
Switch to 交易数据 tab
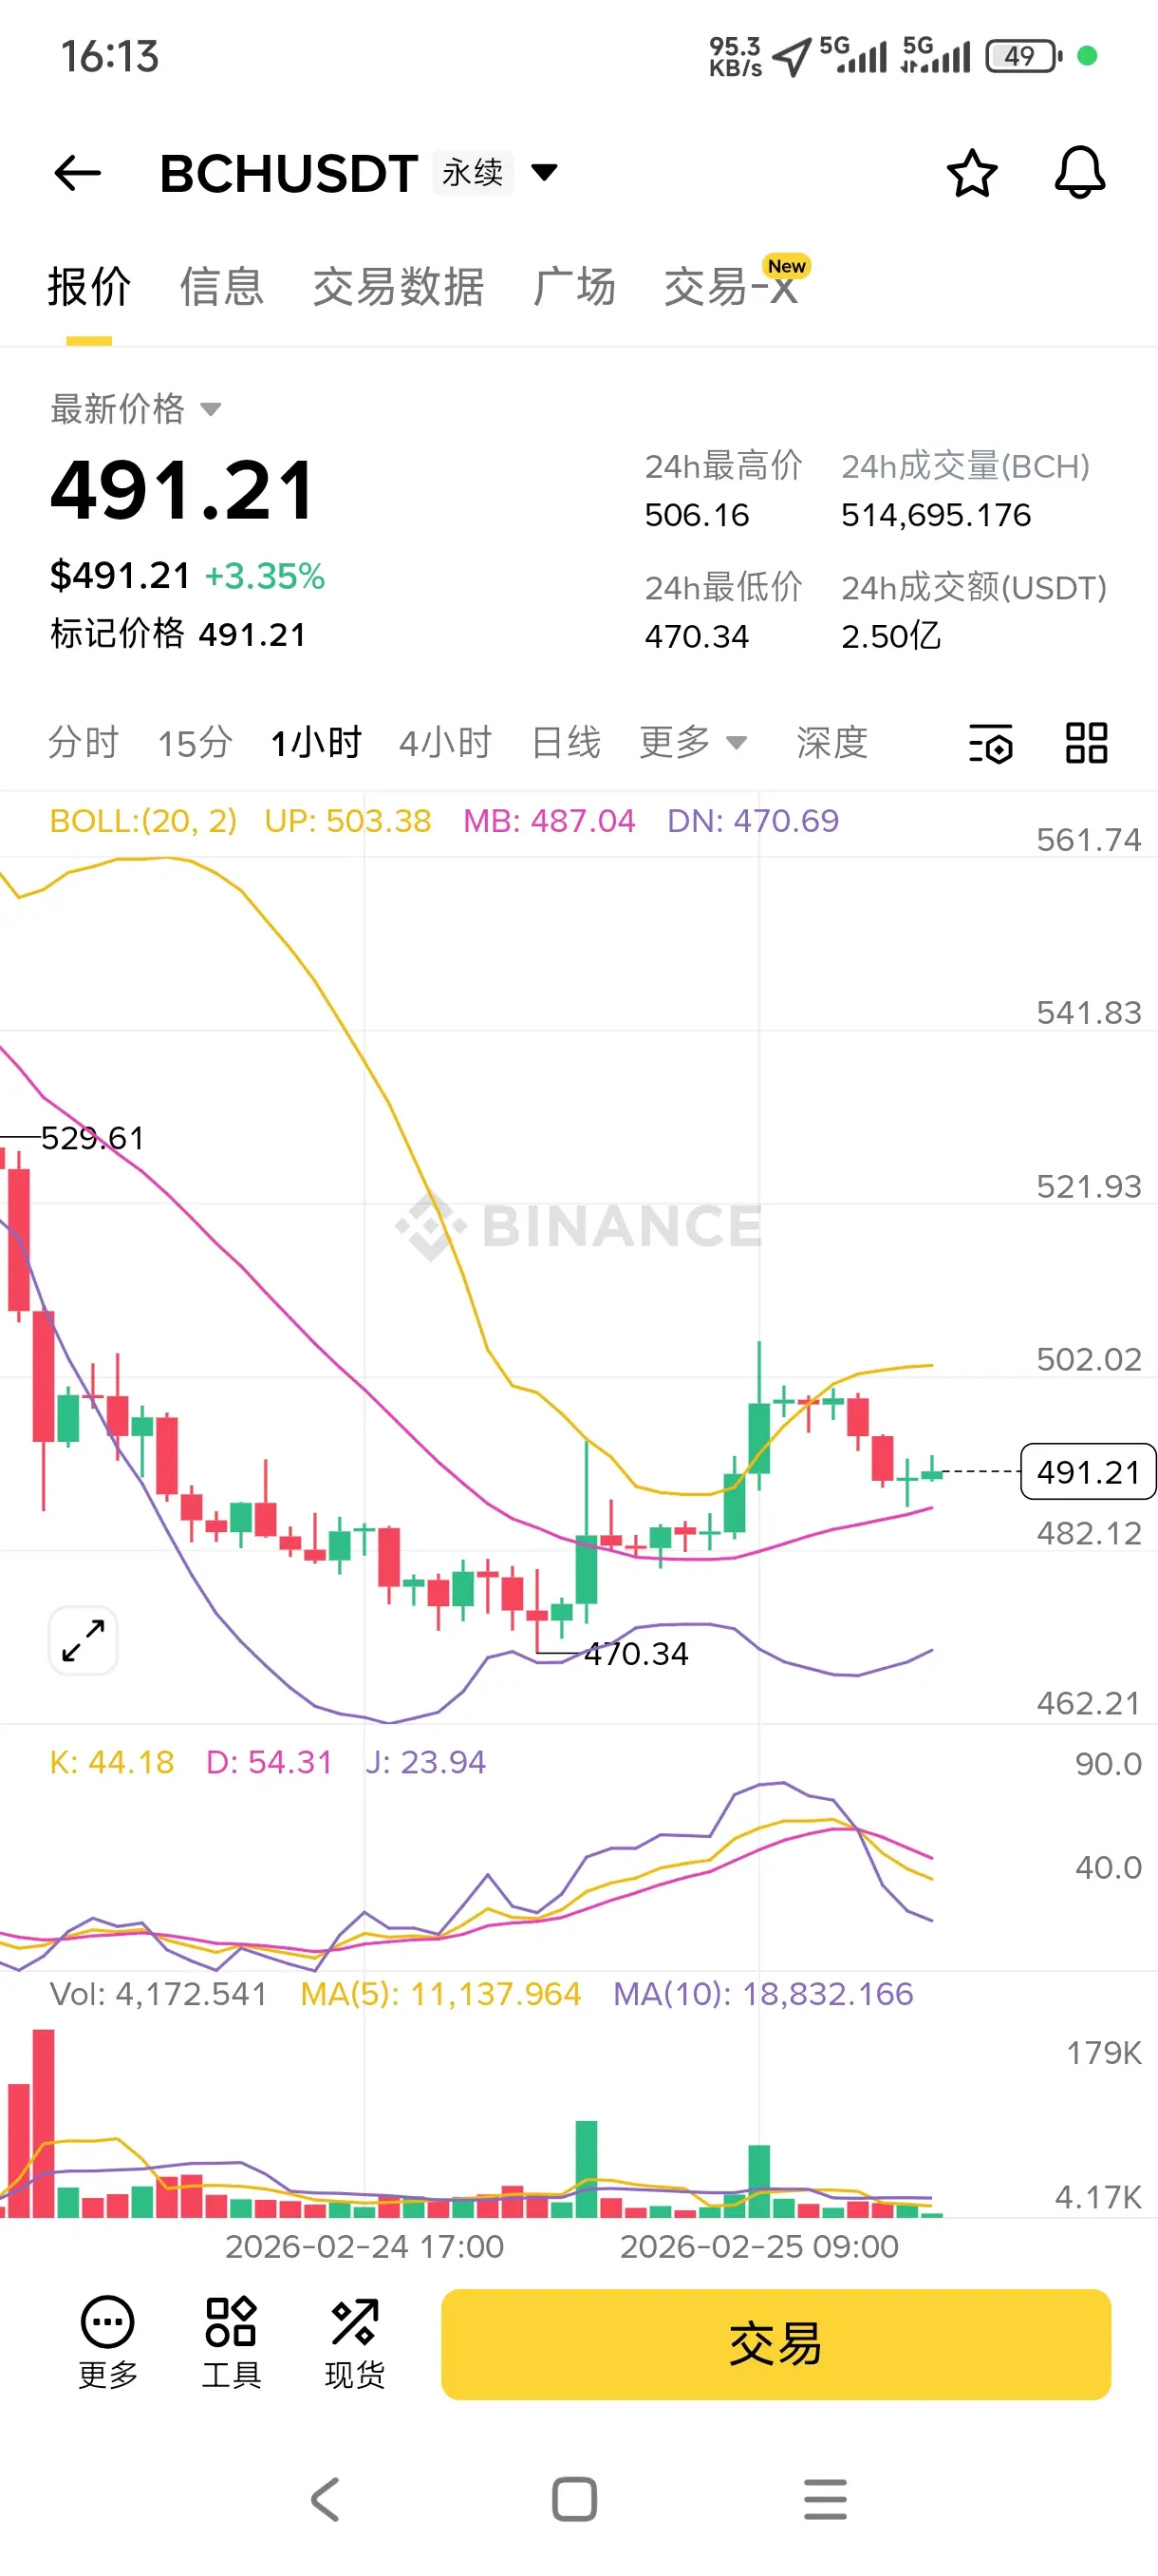coord(398,287)
